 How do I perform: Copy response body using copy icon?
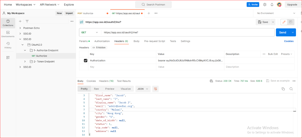283,89
